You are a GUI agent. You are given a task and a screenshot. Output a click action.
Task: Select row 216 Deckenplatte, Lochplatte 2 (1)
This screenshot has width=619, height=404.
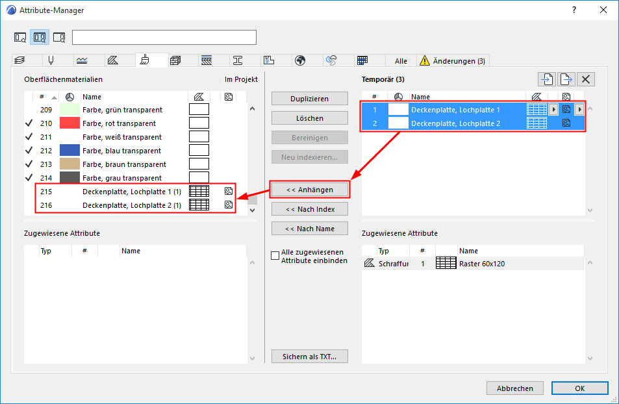pos(135,205)
